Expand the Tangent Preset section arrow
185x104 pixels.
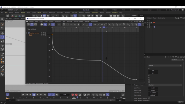[132, 85]
